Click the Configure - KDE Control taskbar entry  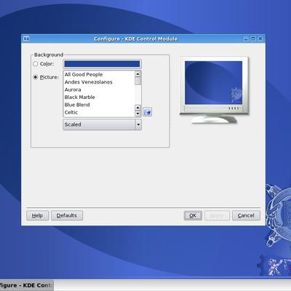pos(26,285)
